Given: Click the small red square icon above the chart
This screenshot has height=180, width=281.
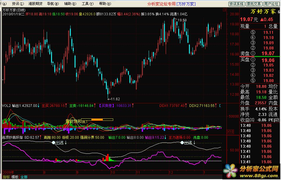Looking at the screenshot, I should point(224,10).
